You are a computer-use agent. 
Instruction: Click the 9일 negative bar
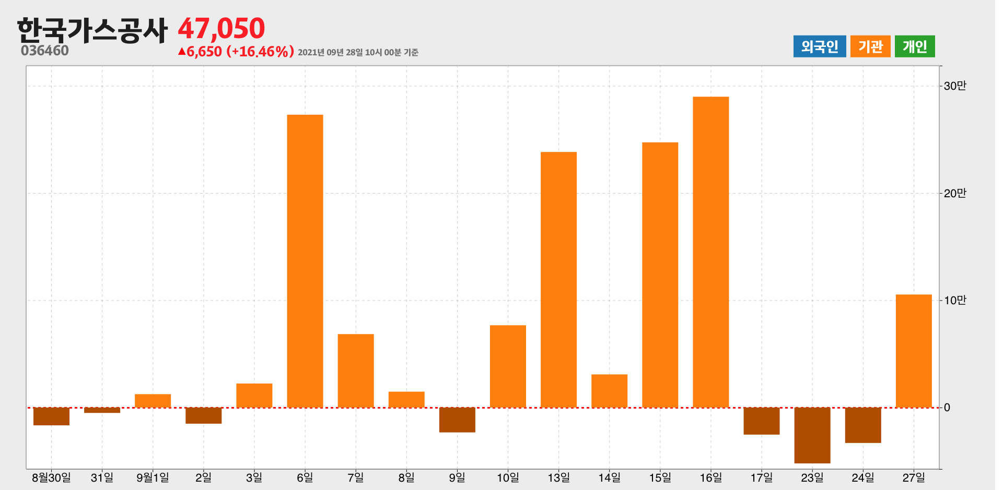pos(457,420)
